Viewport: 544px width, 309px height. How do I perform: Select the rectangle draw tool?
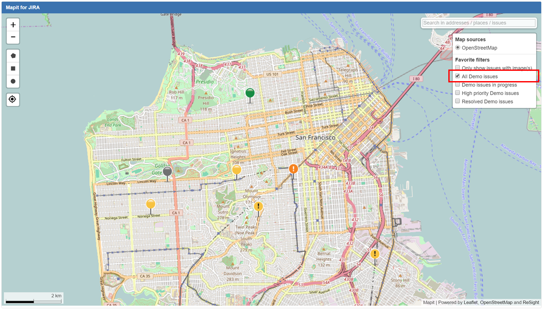click(x=13, y=69)
